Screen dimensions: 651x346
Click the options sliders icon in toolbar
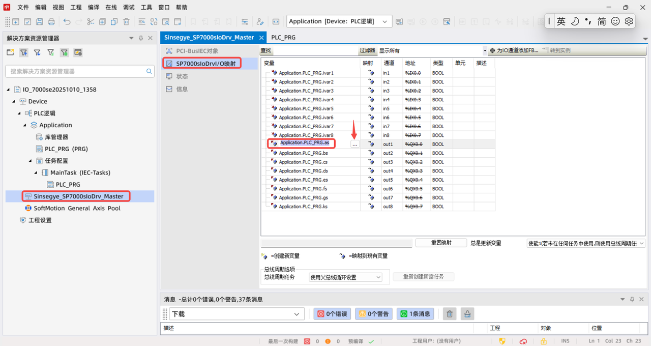[x=245, y=22]
